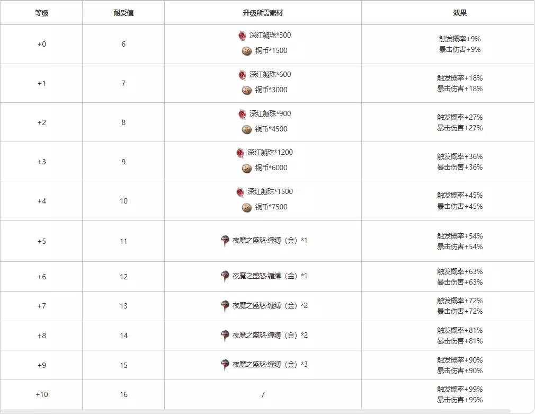This screenshot has height=414, width=535.
Task: Click the 等级 column header
Action: pos(41,13)
